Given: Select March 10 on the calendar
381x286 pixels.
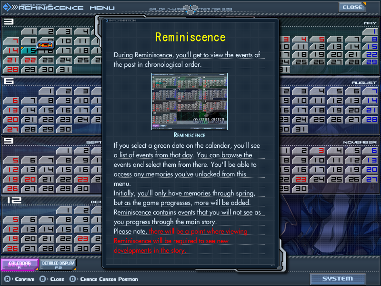Looking at the screenshot, I should pyautogui.click(x=64, y=41).
